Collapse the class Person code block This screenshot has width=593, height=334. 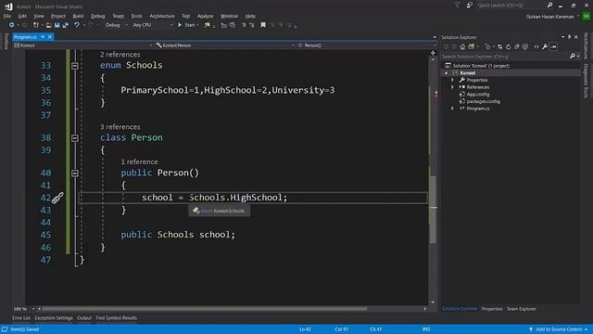point(75,138)
